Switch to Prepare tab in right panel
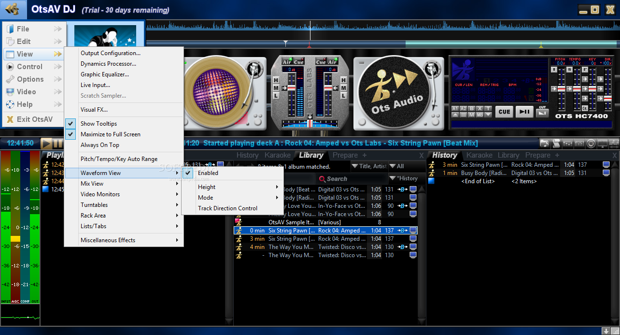Screen dimensions: 620x335 coord(538,155)
